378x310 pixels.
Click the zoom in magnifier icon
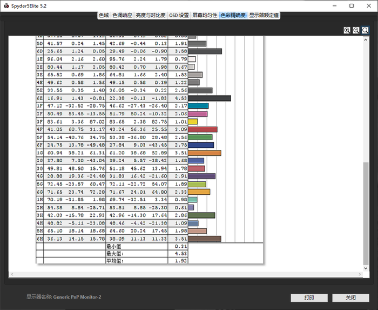[x=347, y=30]
